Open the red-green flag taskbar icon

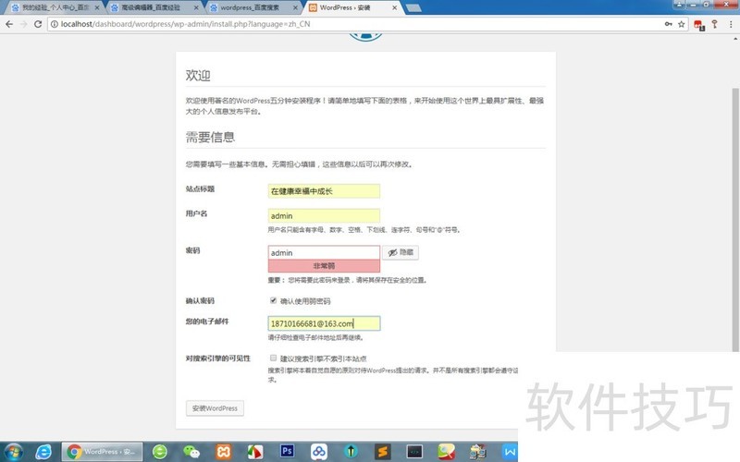coord(255,452)
